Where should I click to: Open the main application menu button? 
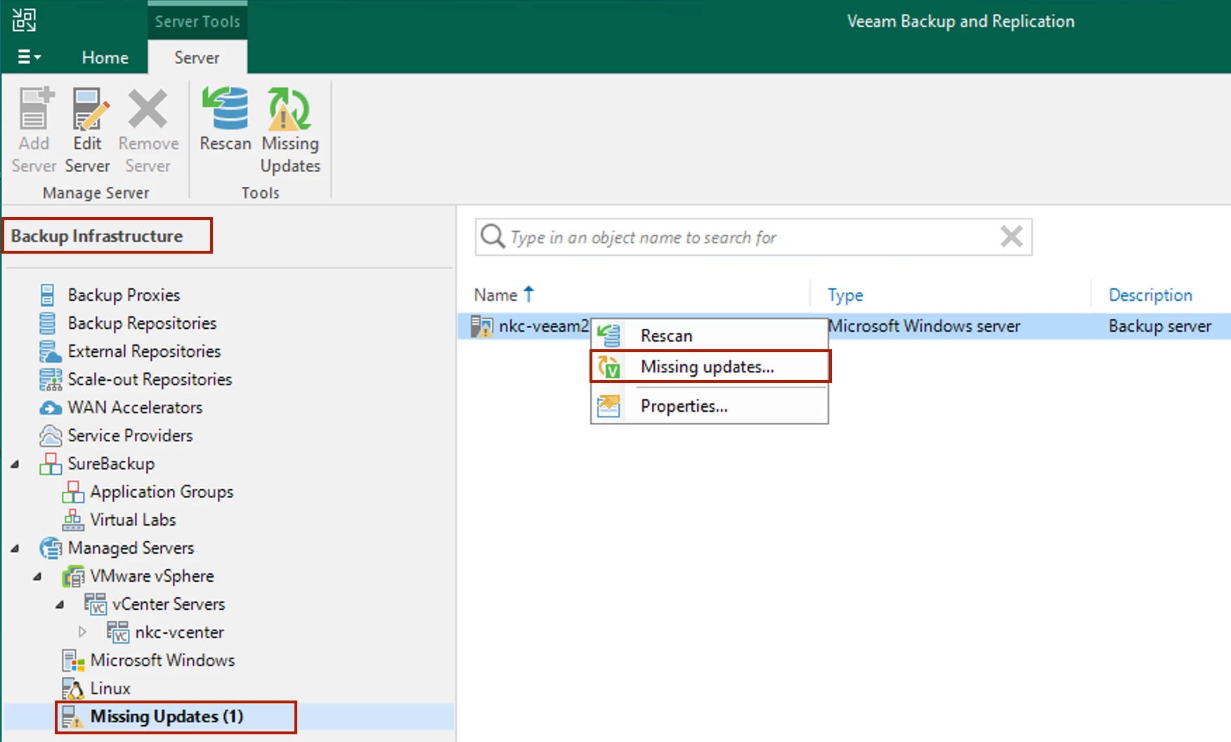[29, 57]
